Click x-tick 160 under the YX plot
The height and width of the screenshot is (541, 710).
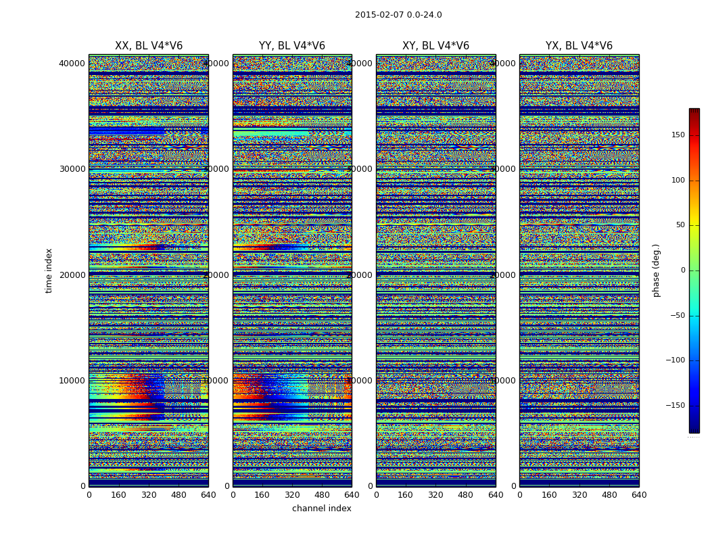click(549, 495)
